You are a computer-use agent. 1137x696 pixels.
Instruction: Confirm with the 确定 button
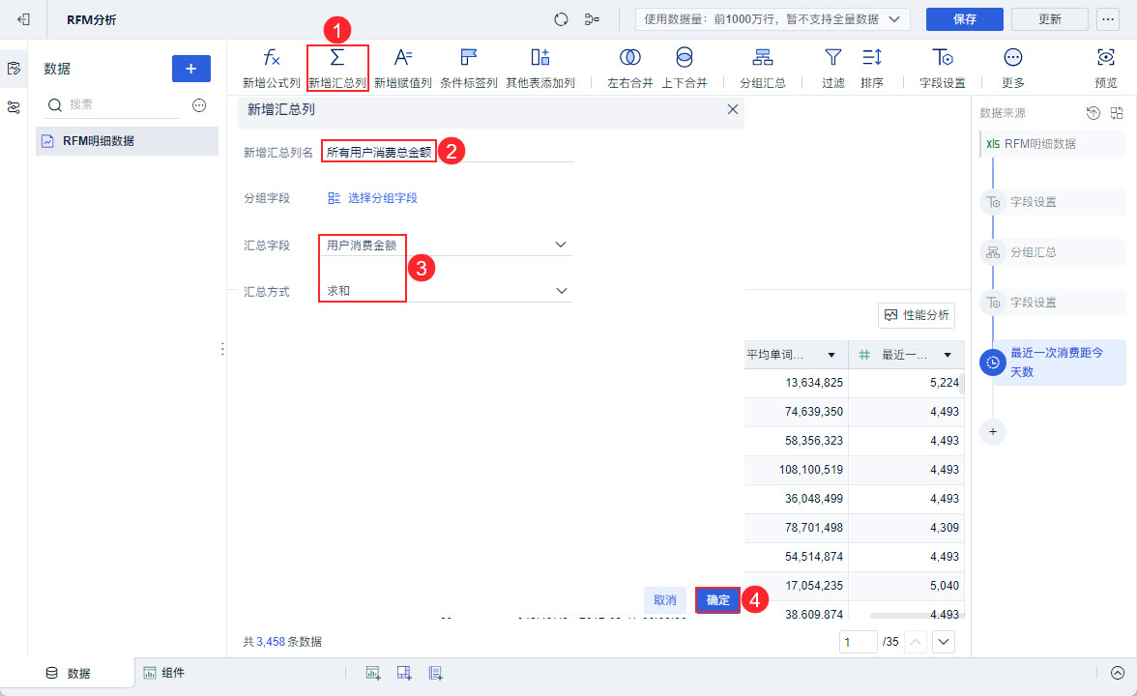click(x=717, y=600)
